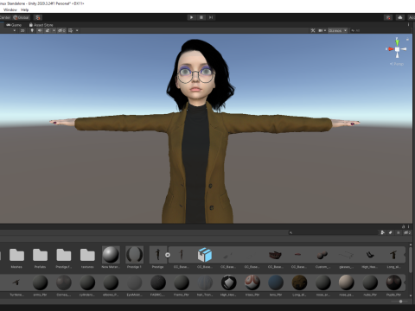The height and width of the screenshot is (311, 415).
Task: Select the glasses_ mesh asset
Action: click(346, 258)
